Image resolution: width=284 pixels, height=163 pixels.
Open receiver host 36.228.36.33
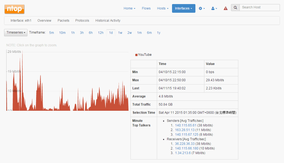pos(185,144)
